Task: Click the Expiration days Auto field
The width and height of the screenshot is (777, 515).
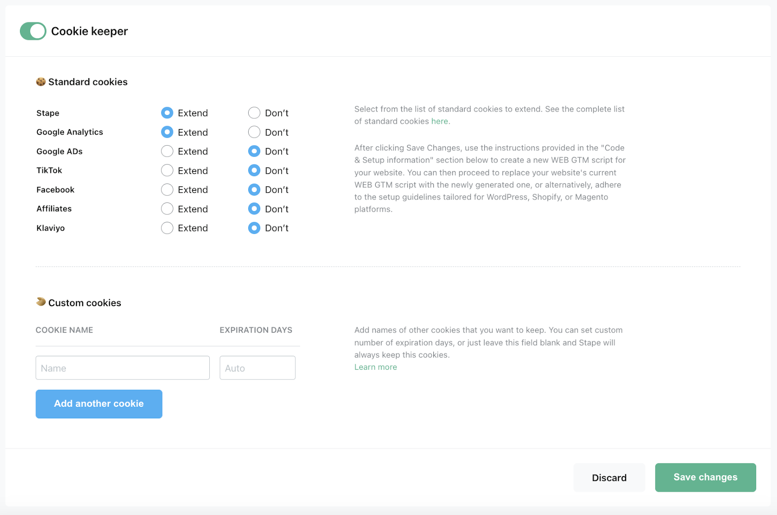Action: pyautogui.click(x=257, y=368)
